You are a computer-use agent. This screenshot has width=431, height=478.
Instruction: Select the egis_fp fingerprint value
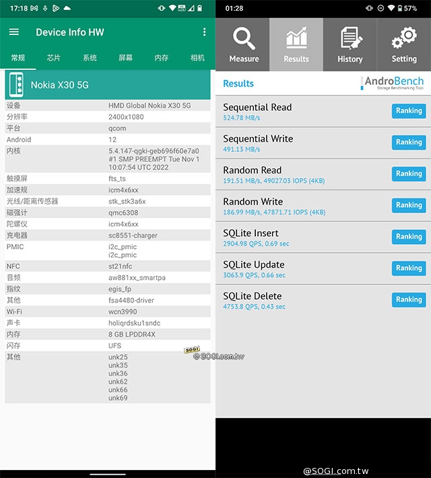[120, 289]
